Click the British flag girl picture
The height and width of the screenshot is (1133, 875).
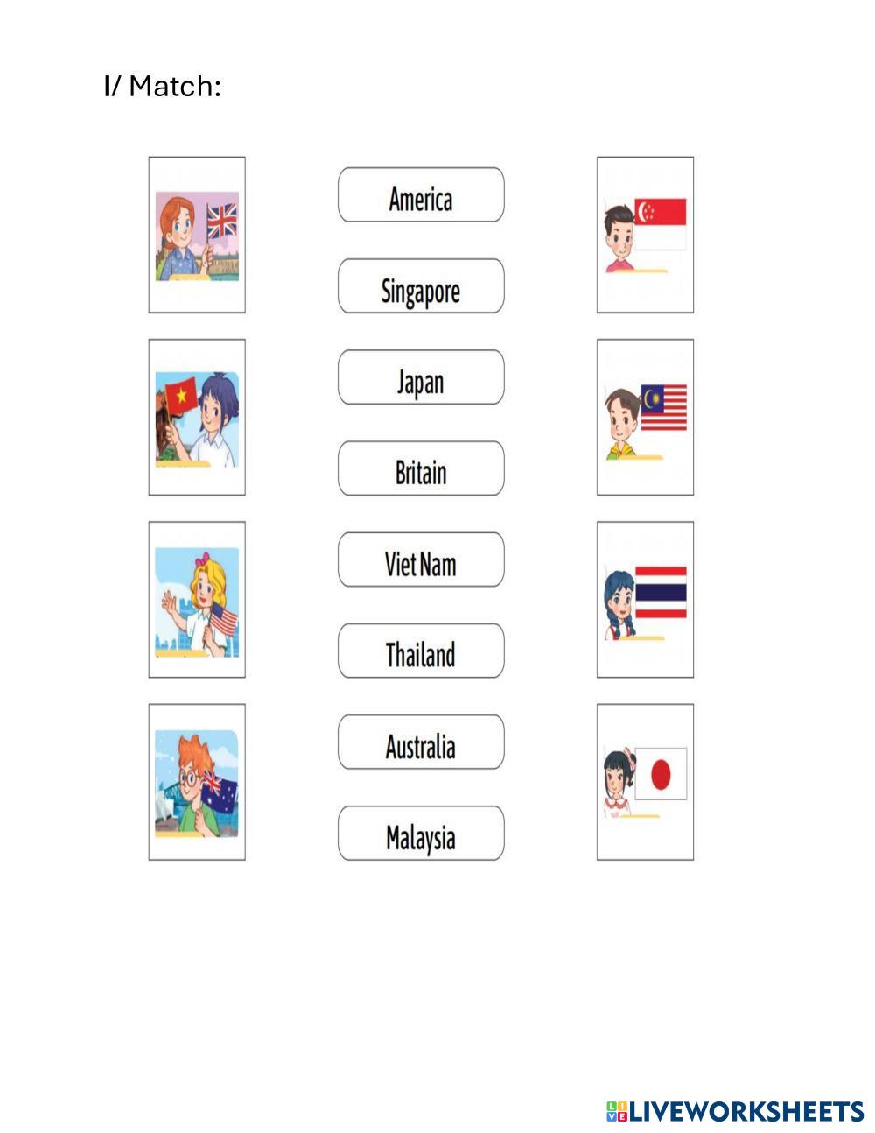pos(197,236)
